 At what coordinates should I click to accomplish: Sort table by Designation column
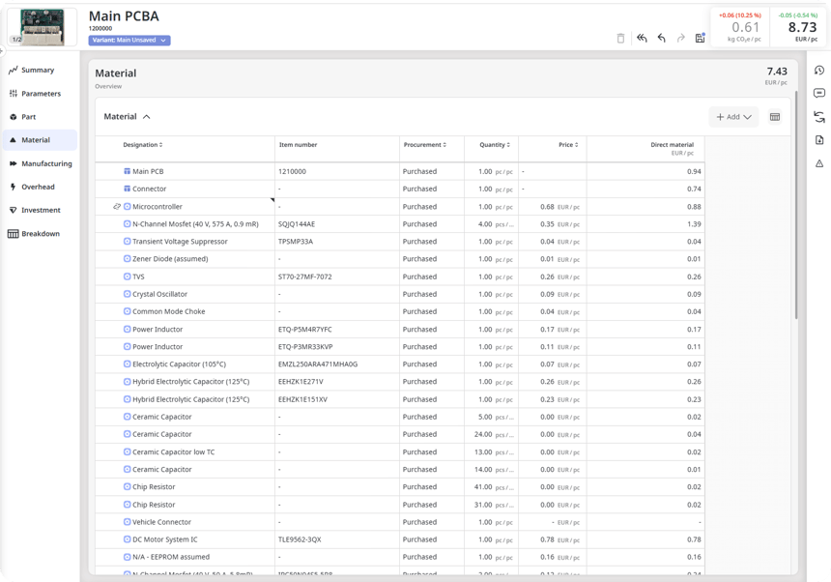[143, 145]
